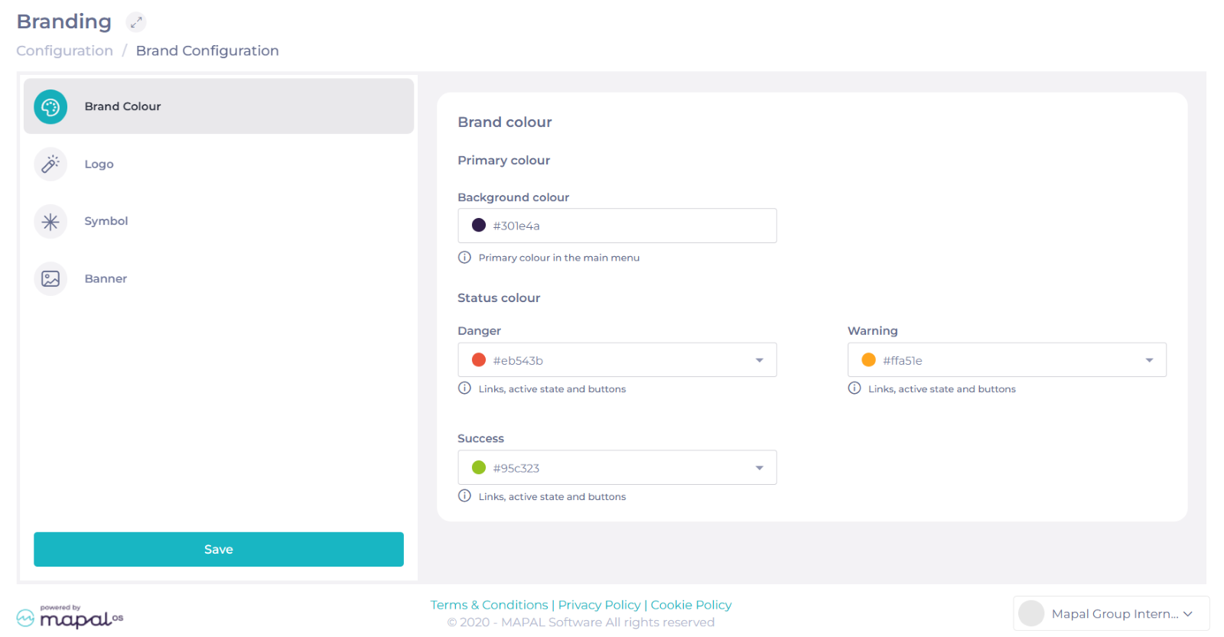Click info icon below Warning dropdown
The image size is (1224, 637).
pos(855,388)
